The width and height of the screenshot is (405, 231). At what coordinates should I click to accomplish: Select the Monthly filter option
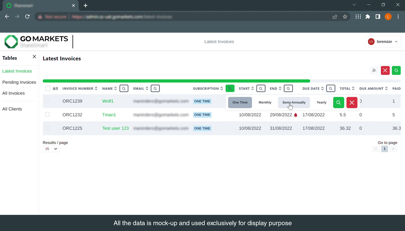click(265, 102)
